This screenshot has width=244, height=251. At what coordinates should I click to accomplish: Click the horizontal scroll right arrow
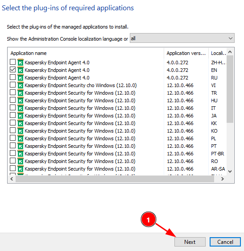[223, 179]
